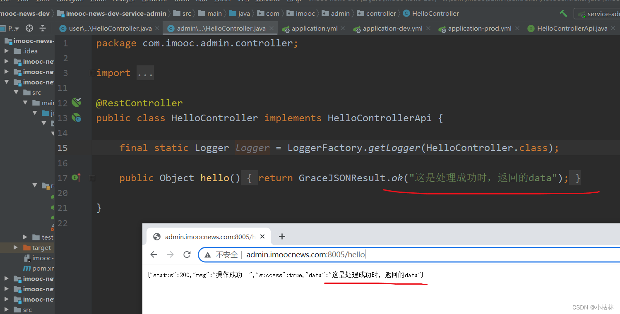Click the logger variable on line 15
Image resolution: width=620 pixels, height=314 pixels.
pos(252,148)
